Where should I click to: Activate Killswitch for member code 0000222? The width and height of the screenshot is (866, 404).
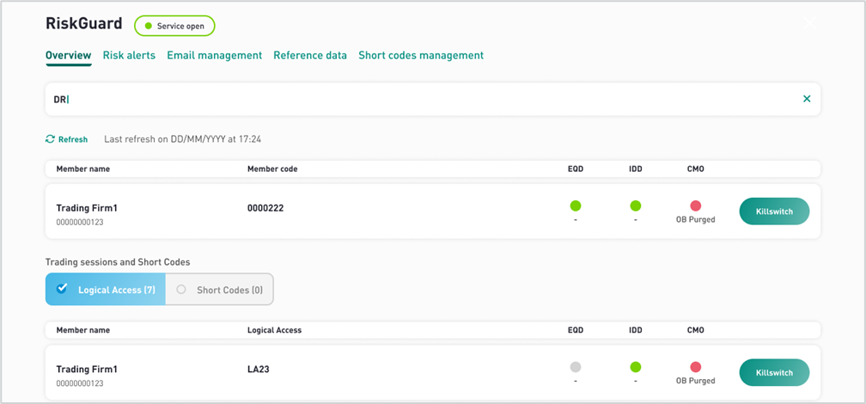point(774,211)
